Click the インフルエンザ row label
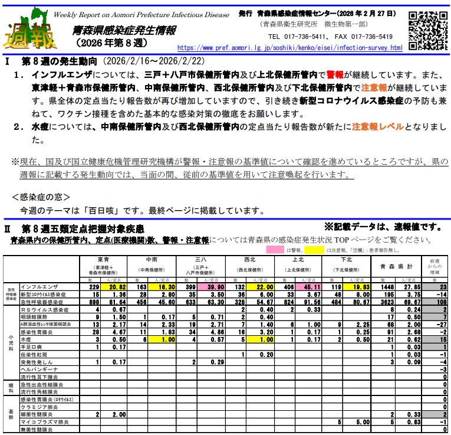The image size is (451, 435). tap(39, 286)
